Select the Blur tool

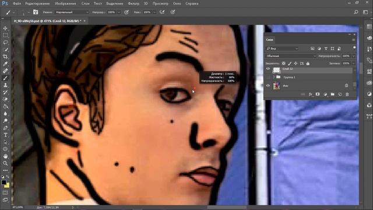pyautogui.click(x=5, y=114)
